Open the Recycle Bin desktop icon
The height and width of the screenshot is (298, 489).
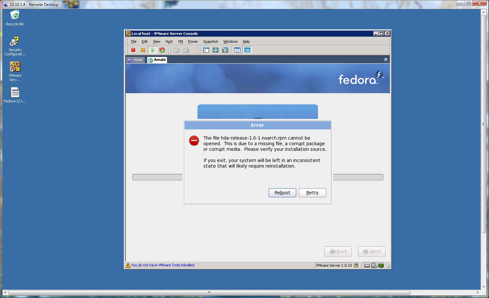[x=15, y=18]
